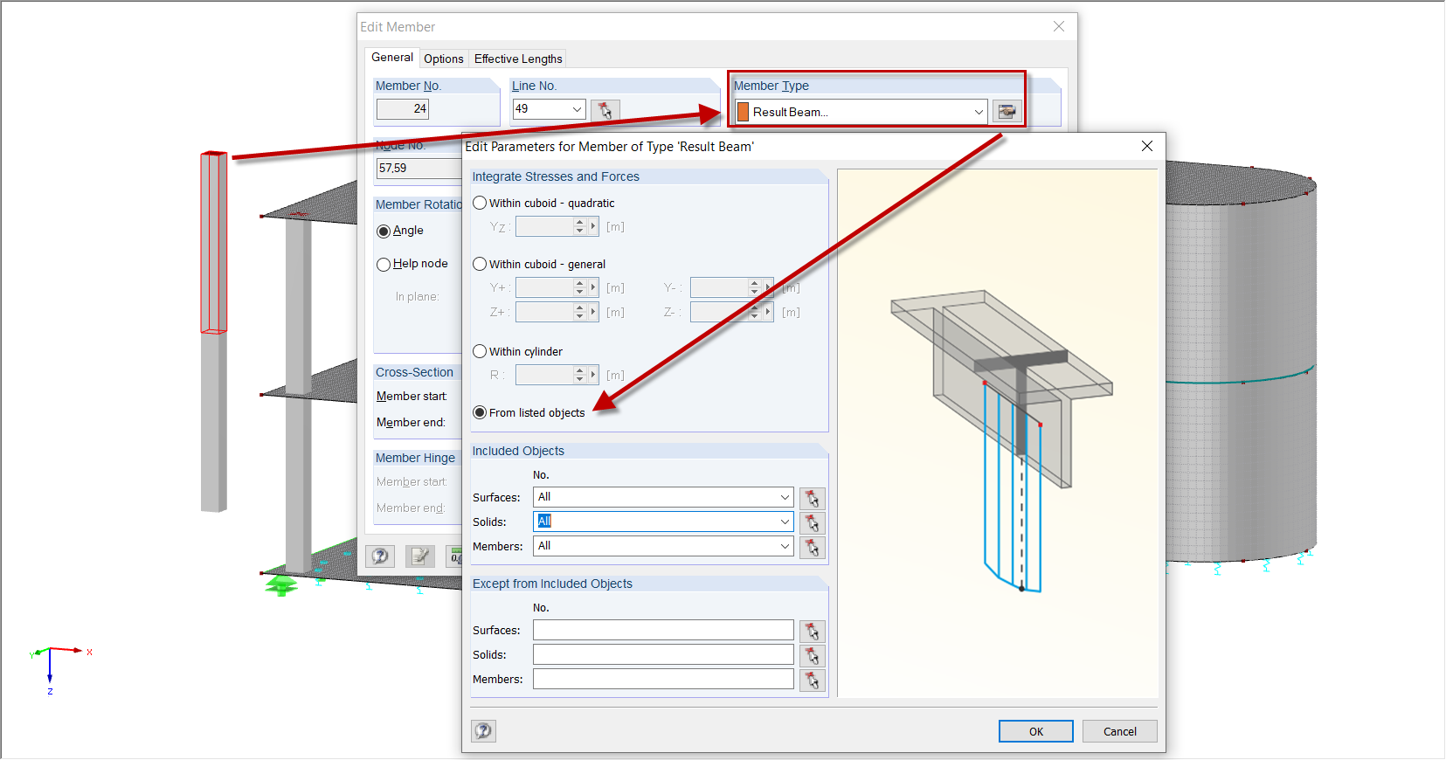Click excepted Solids input field
The width and height of the screenshot is (1446, 760).
[663, 654]
